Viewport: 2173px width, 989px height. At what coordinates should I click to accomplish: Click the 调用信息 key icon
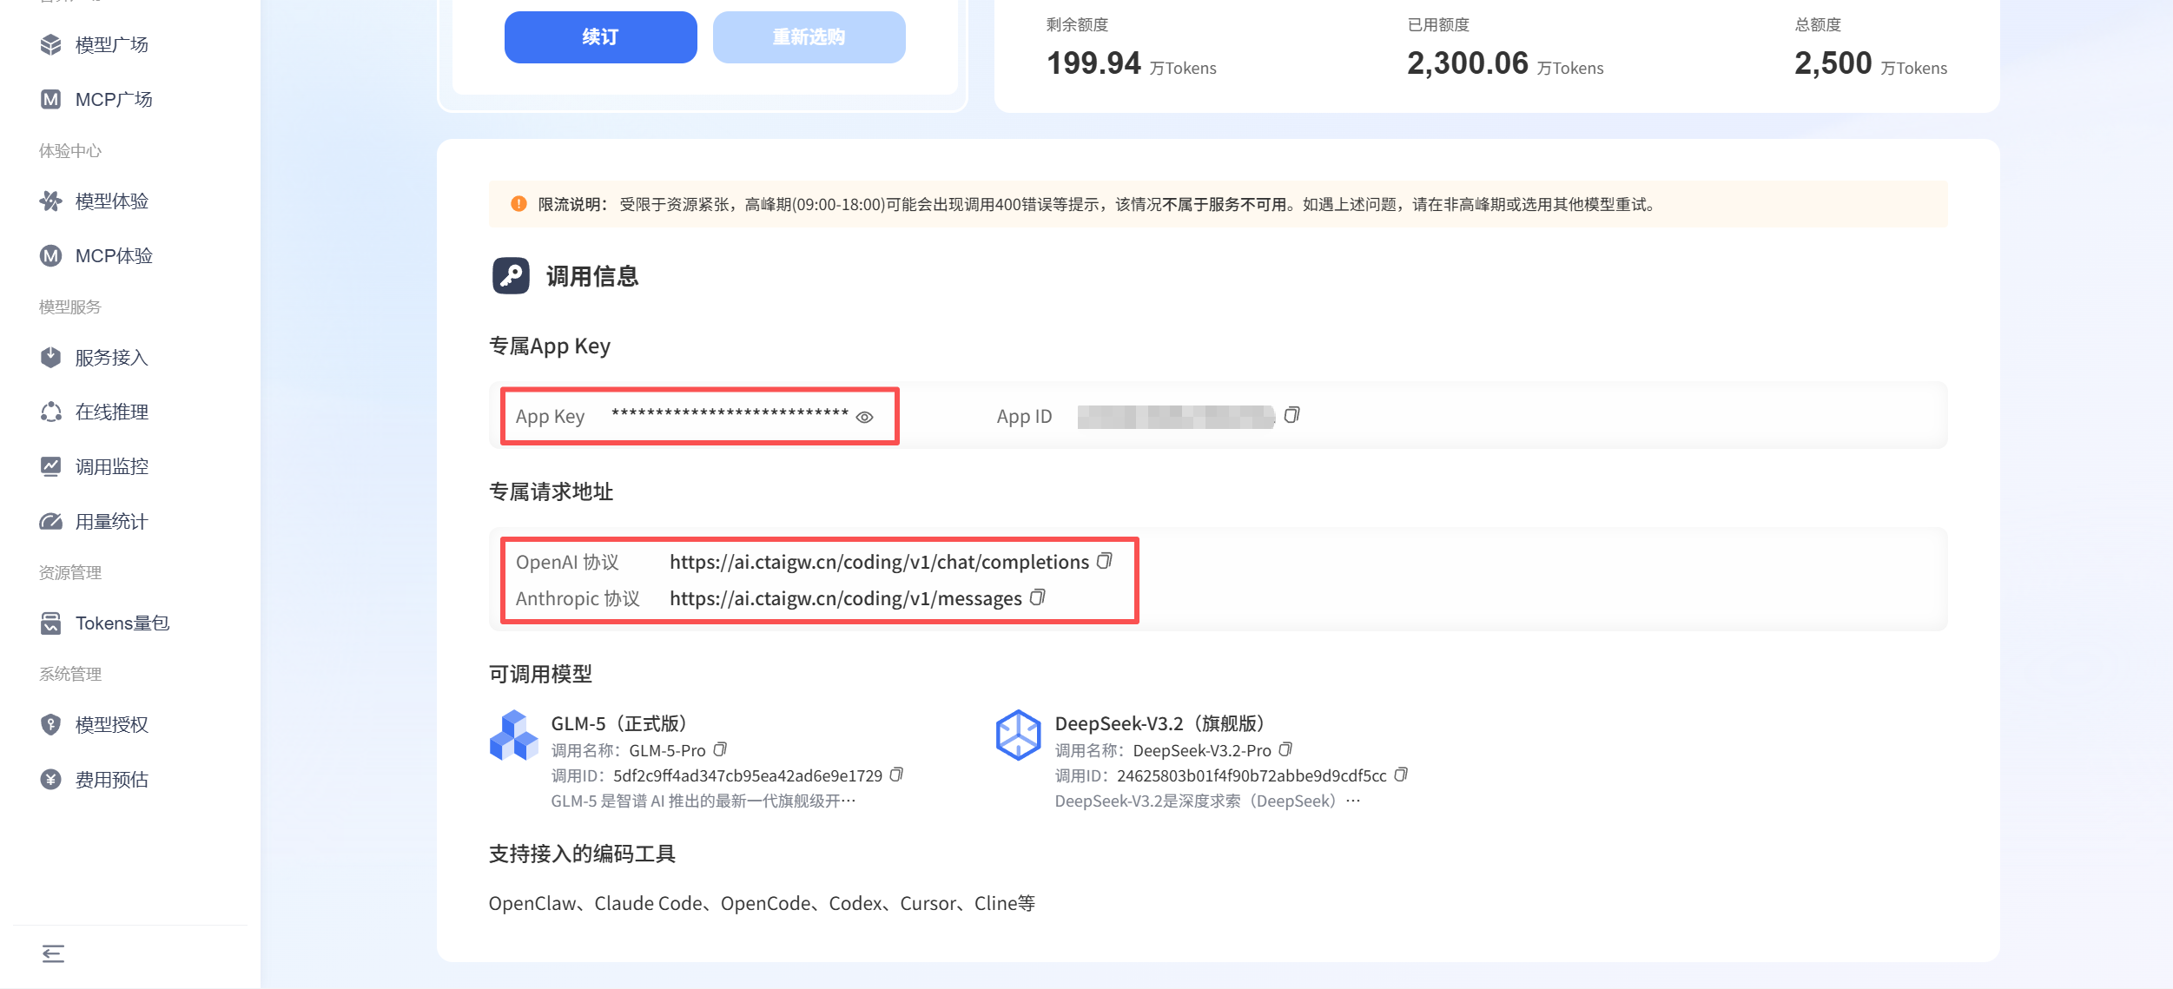coord(511,275)
